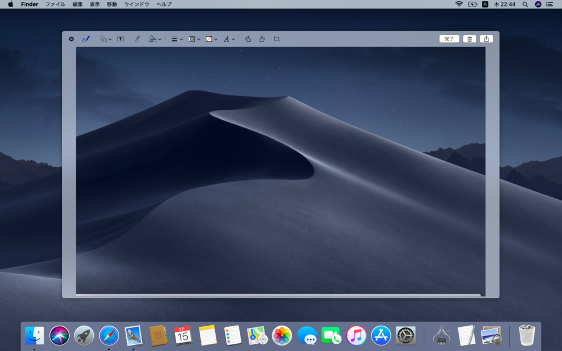Open Messages from the Dock

pyautogui.click(x=307, y=336)
